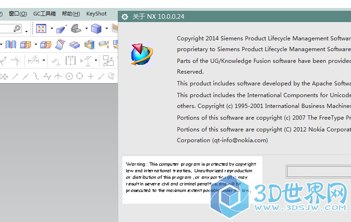Click the Offset Surface icon
351x222 pixels.
click(104, 44)
